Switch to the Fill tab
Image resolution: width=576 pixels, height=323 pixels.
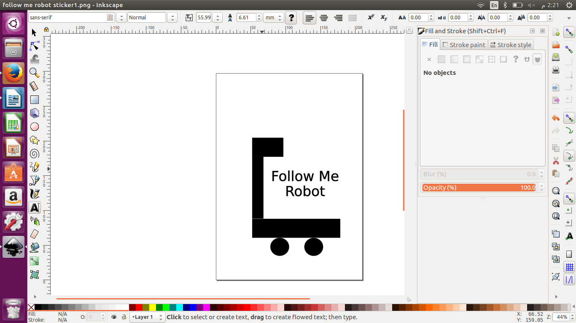430,45
